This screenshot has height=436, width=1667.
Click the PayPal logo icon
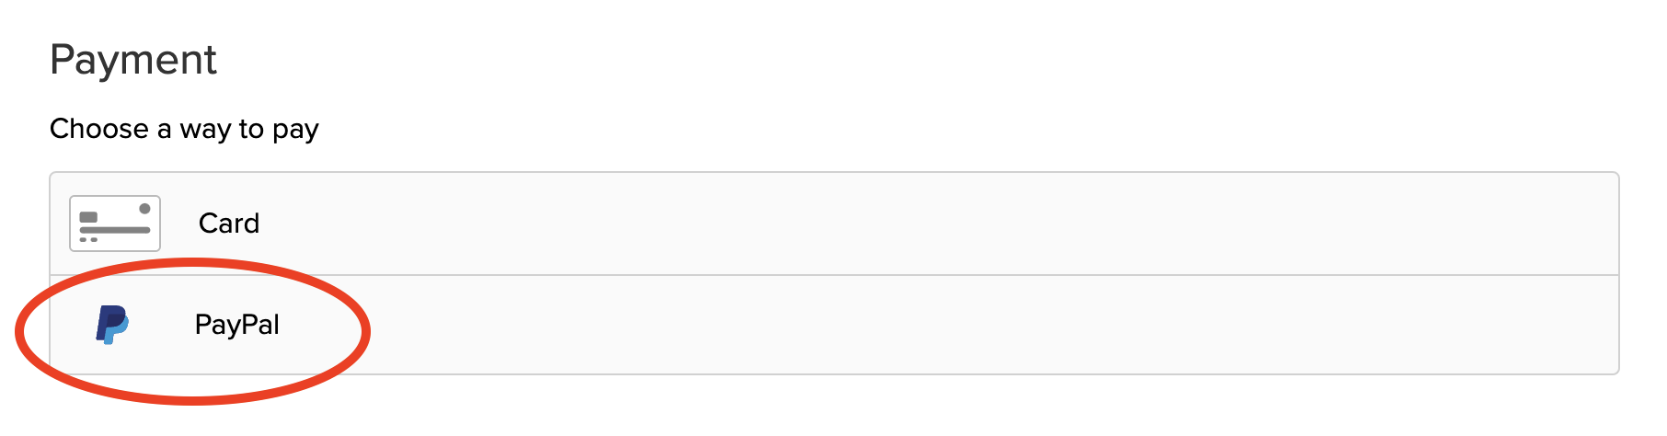point(112,325)
